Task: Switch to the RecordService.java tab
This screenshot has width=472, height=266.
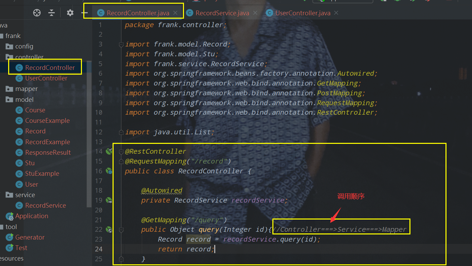Action: (222, 13)
